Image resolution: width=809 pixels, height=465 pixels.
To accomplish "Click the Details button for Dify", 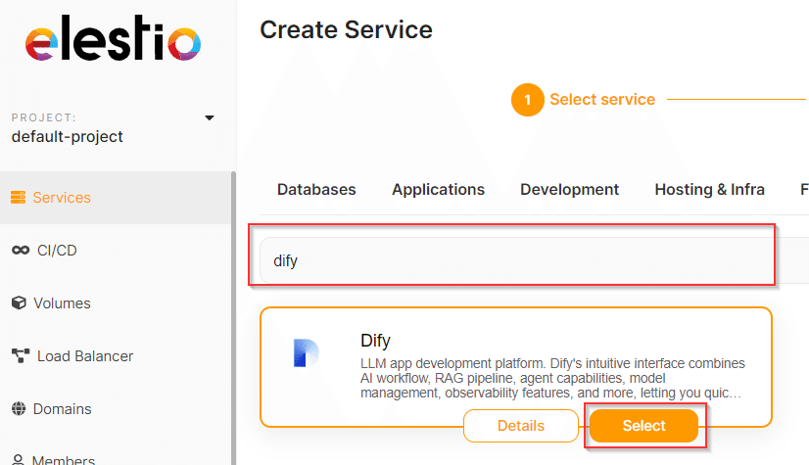I will pyautogui.click(x=521, y=426).
